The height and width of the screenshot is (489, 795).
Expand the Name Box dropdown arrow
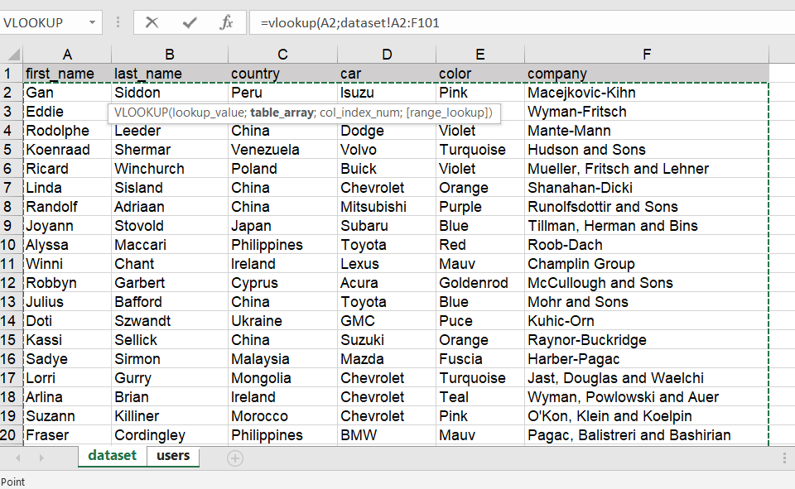pyautogui.click(x=92, y=22)
